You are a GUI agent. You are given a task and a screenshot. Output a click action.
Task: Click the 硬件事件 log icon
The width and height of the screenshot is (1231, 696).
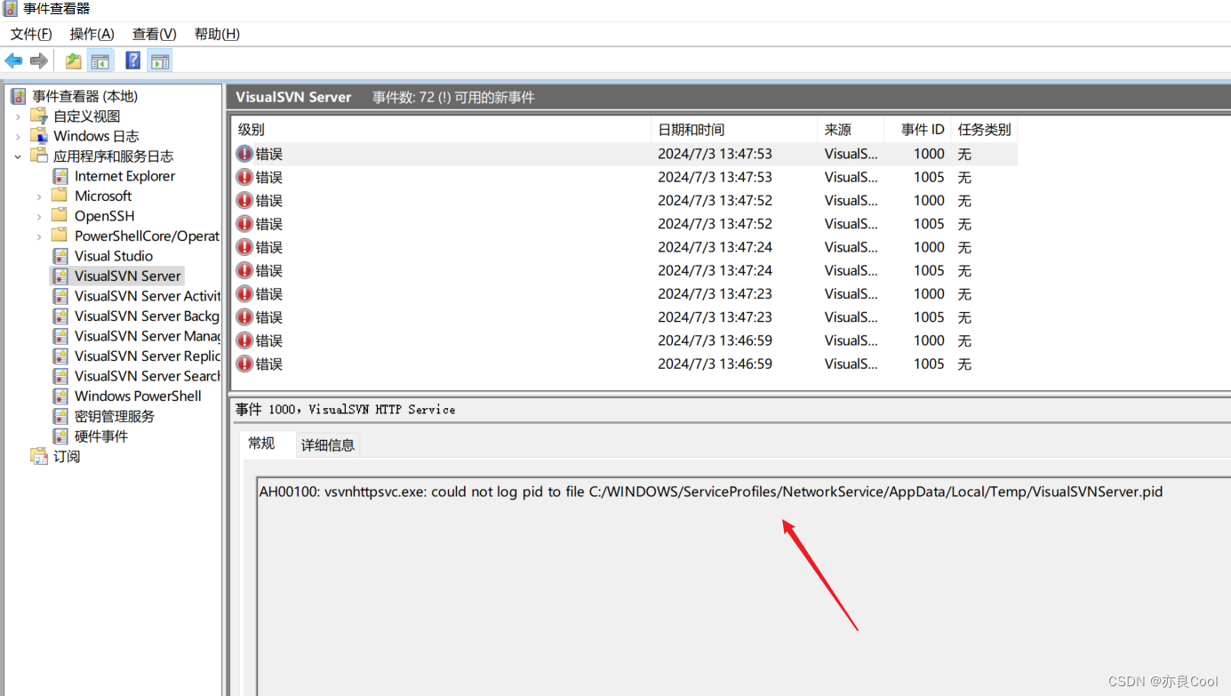click(60, 436)
